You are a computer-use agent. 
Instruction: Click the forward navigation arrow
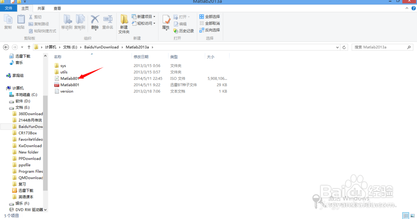(15, 47)
